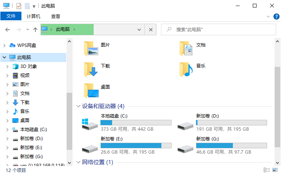Viewport: 281px width, 175px height.
Task: Click the help question mark icon
Action: (x=276, y=17)
